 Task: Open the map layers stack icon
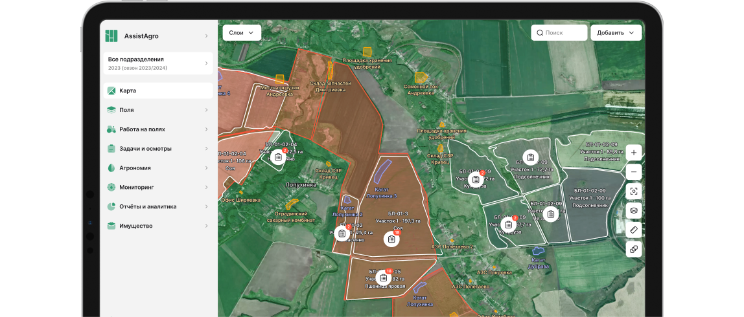tap(633, 210)
